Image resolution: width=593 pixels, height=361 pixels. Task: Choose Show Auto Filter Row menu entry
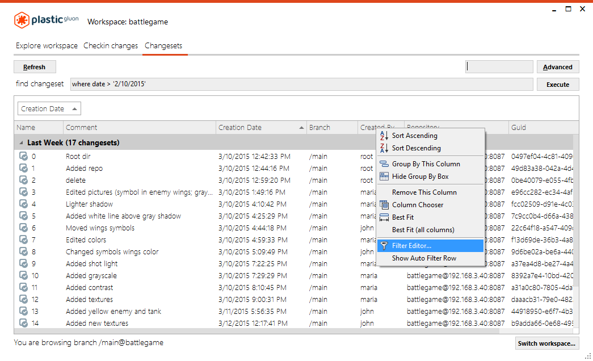(x=431, y=258)
